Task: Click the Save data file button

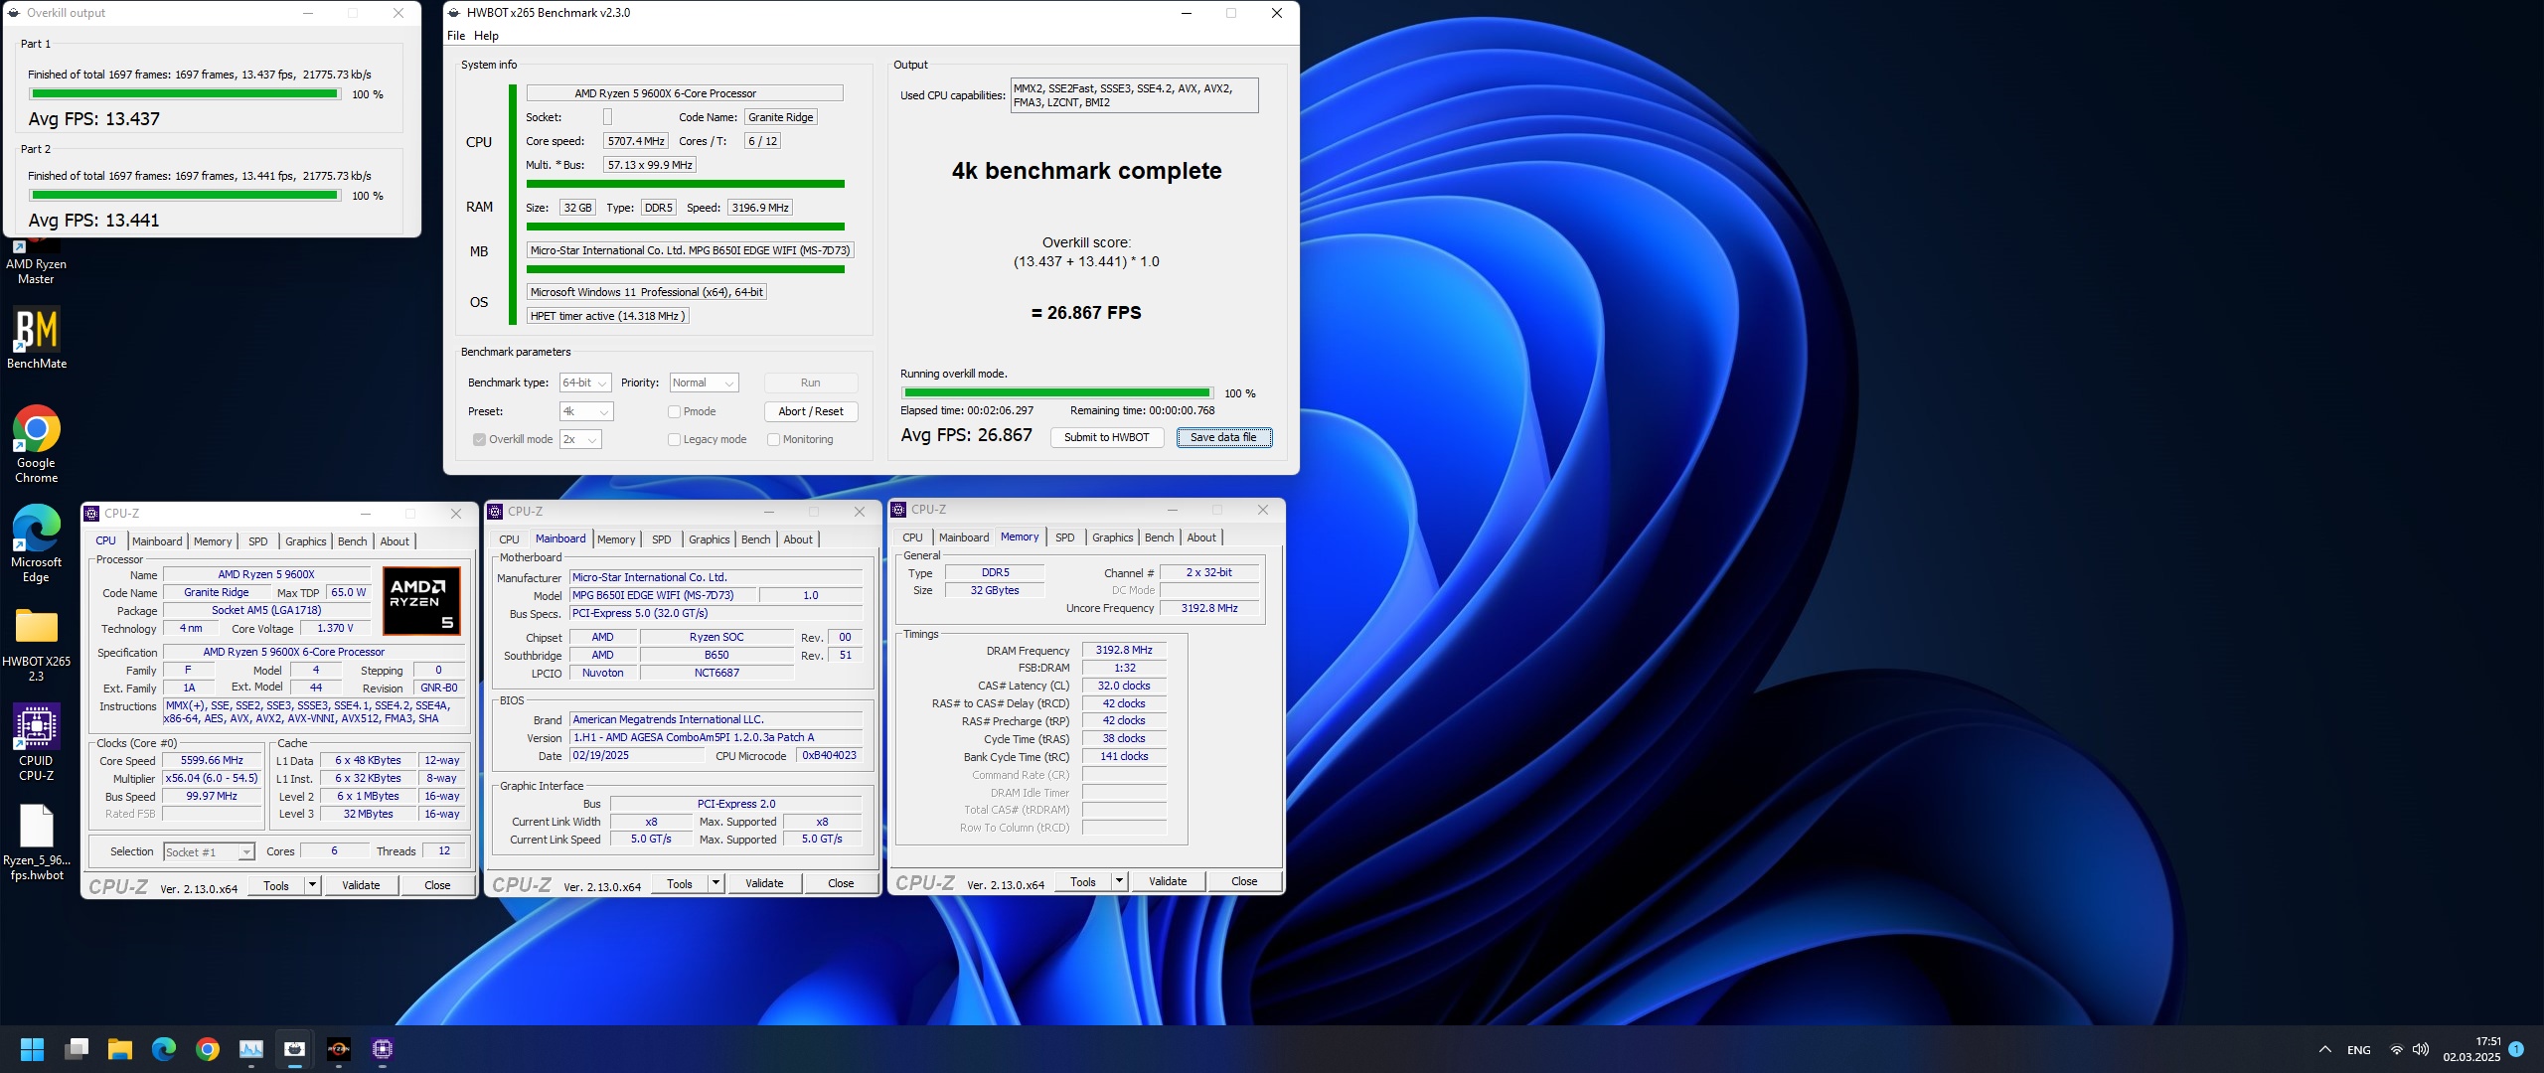Action: pos(1223,437)
